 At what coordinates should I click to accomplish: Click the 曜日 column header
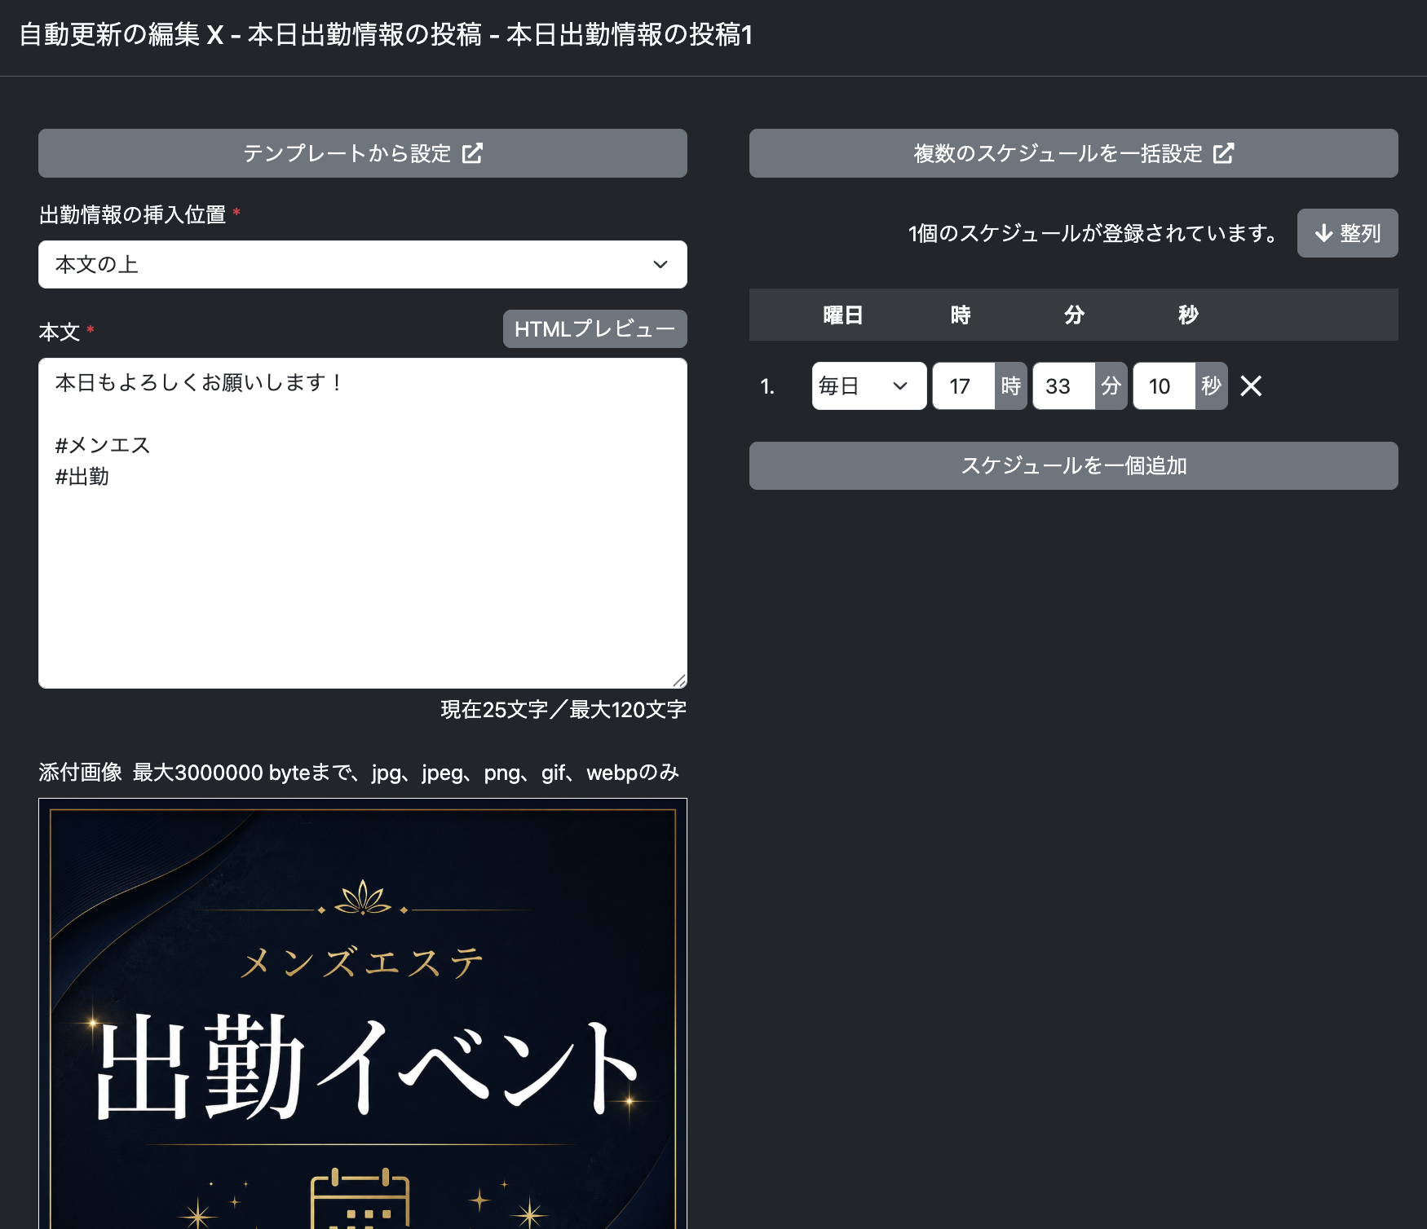tap(842, 315)
